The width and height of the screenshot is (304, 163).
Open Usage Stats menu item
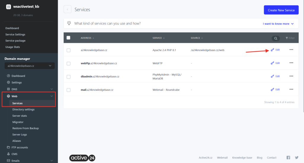click(x=12, y=47)
